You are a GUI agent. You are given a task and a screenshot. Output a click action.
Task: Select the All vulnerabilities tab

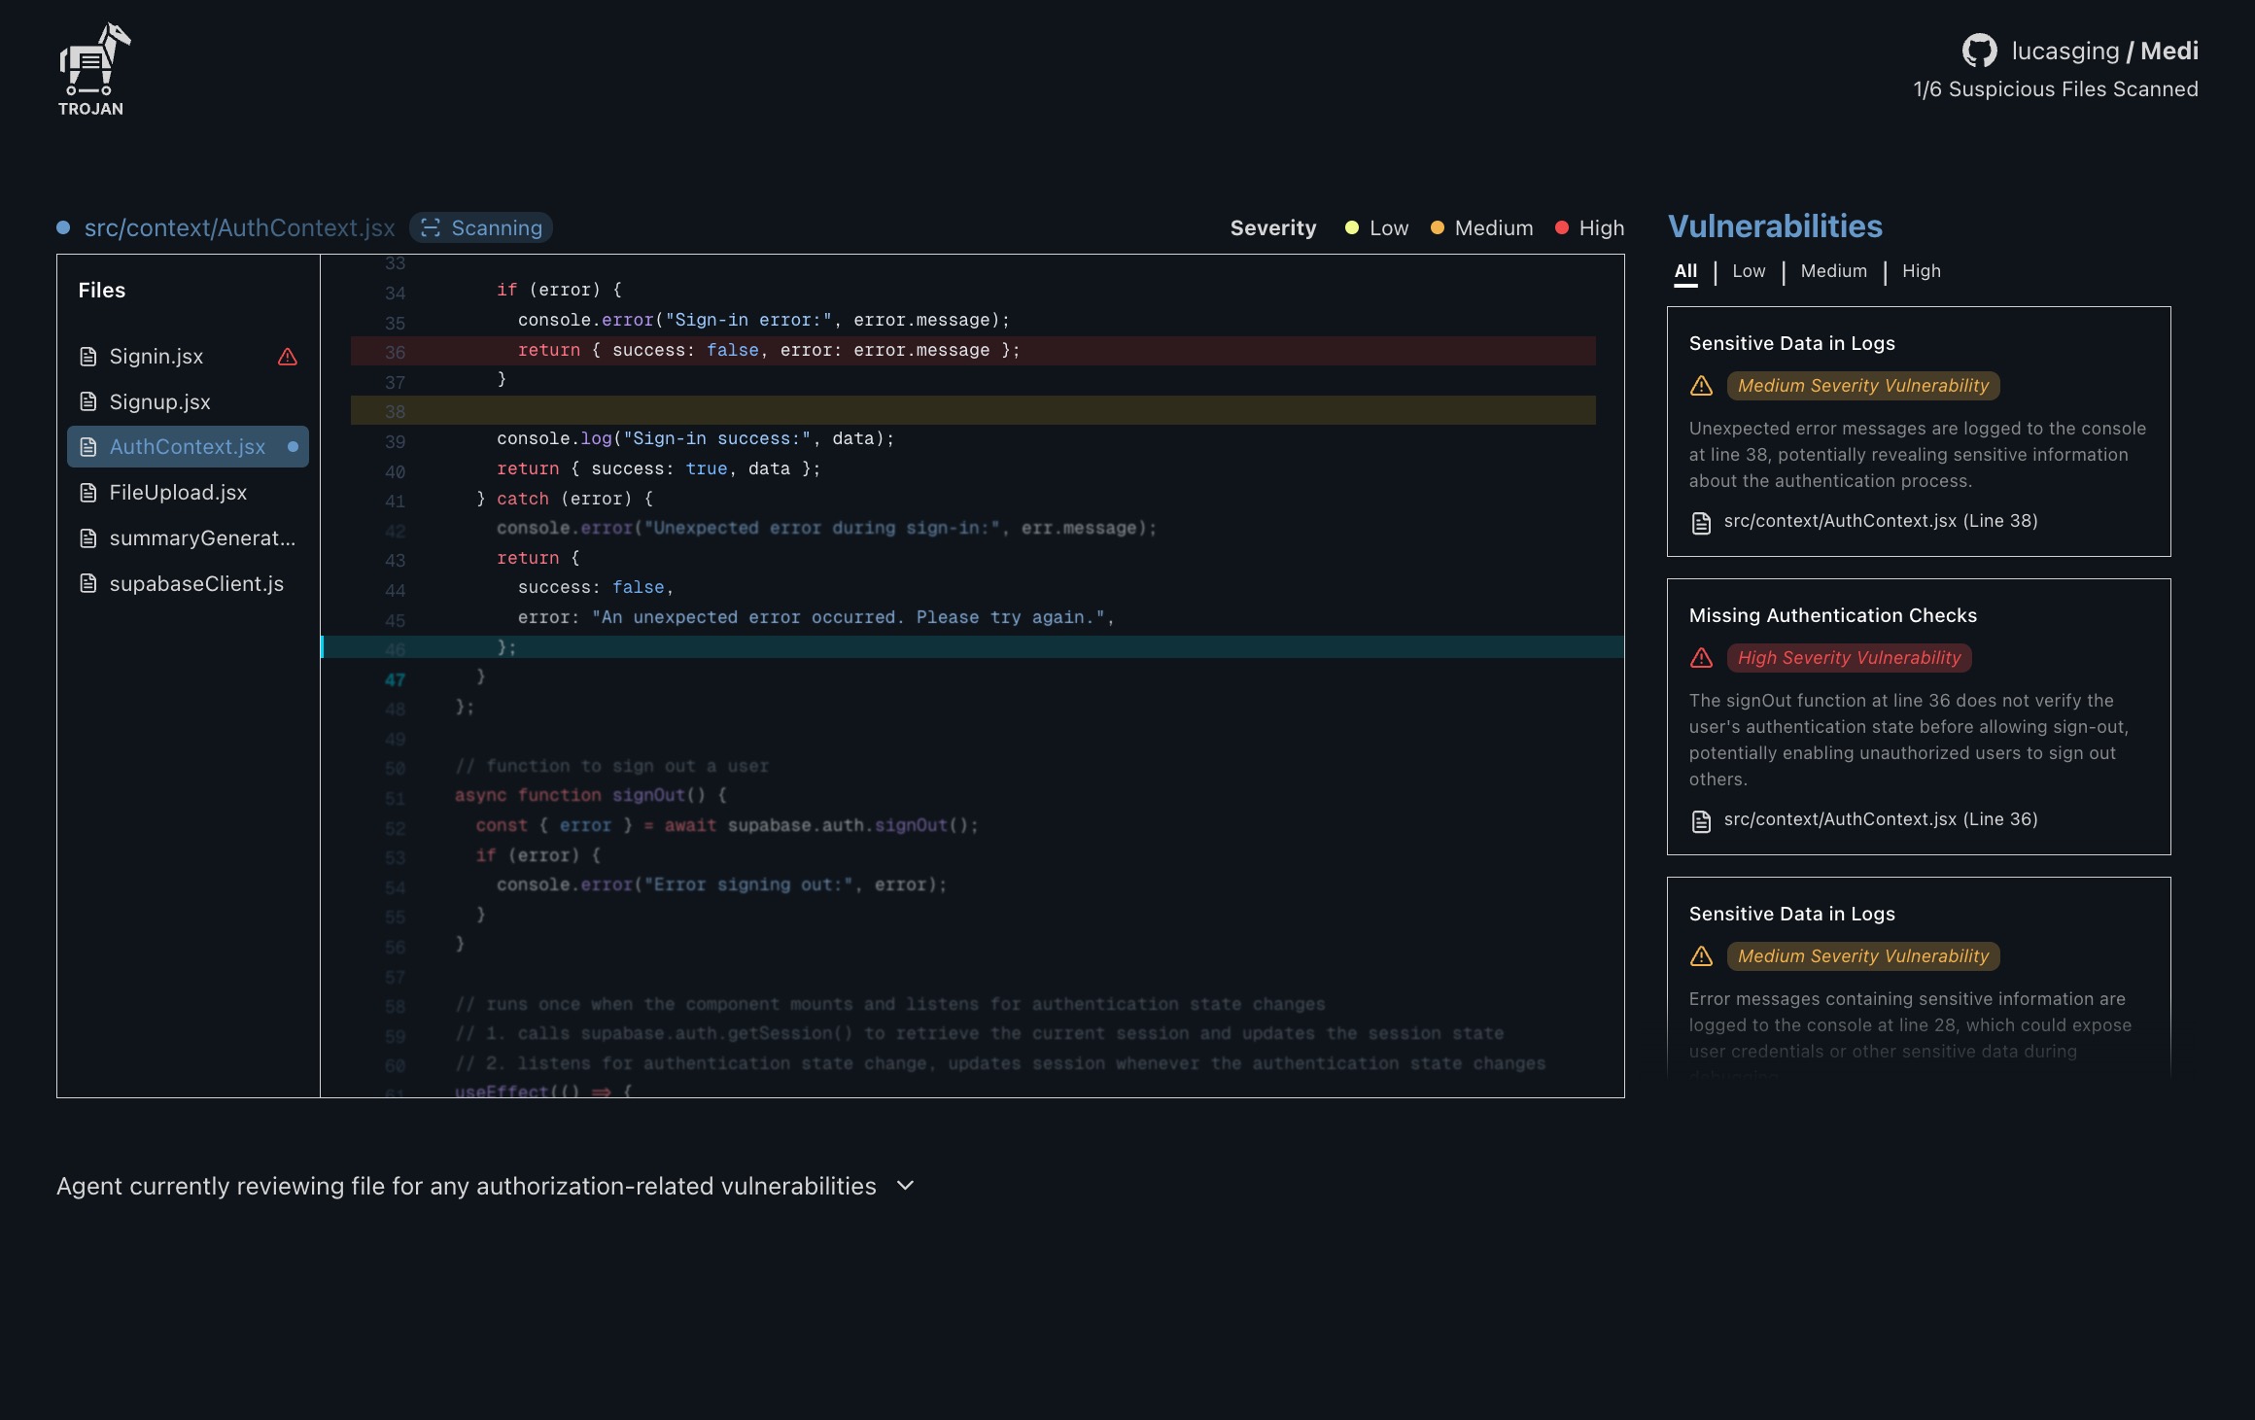[1685, 271]
